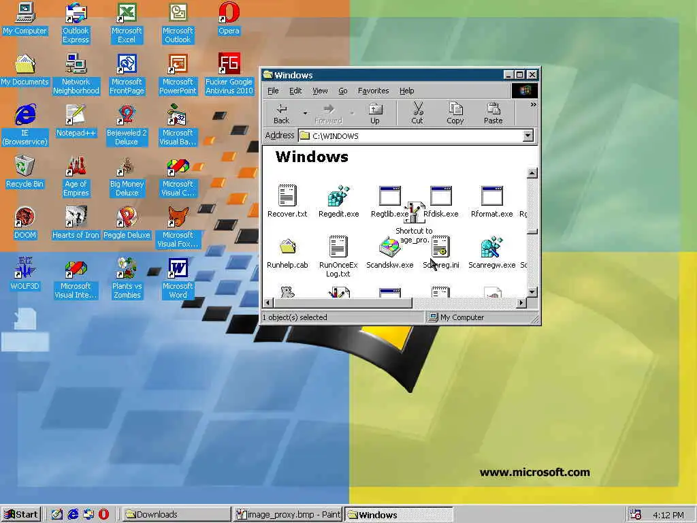697x523 pixels.
Task: Launch Internet Explorer from quick launch
Action: 73,515
